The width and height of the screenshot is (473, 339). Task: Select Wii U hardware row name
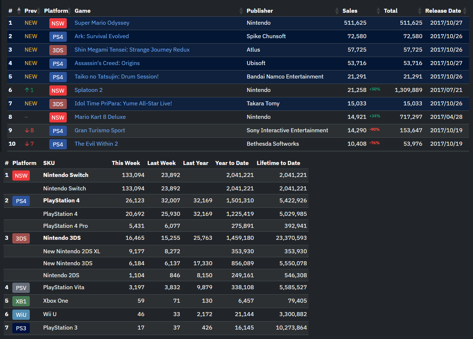pyautogui.click(x=50, y=314)
